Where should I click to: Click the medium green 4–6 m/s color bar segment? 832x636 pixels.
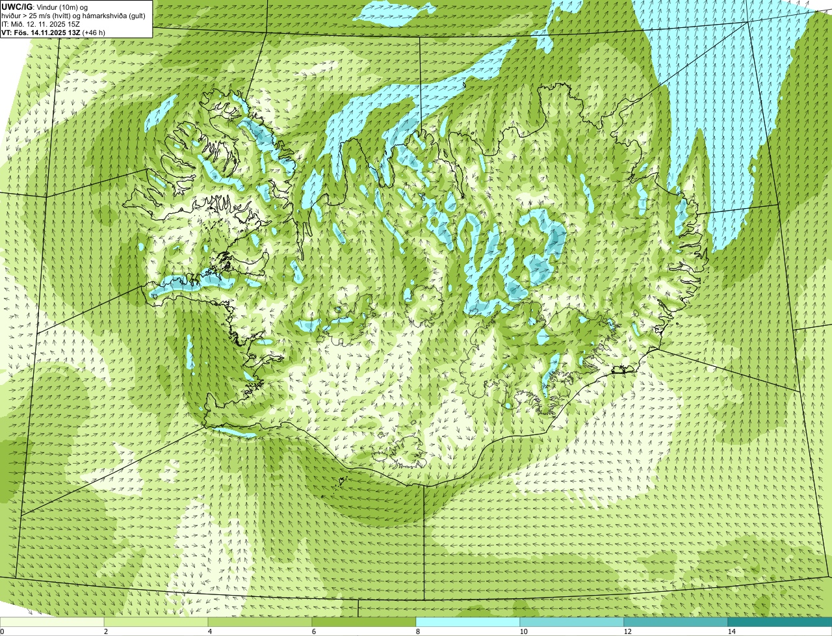tap(261, 622)
